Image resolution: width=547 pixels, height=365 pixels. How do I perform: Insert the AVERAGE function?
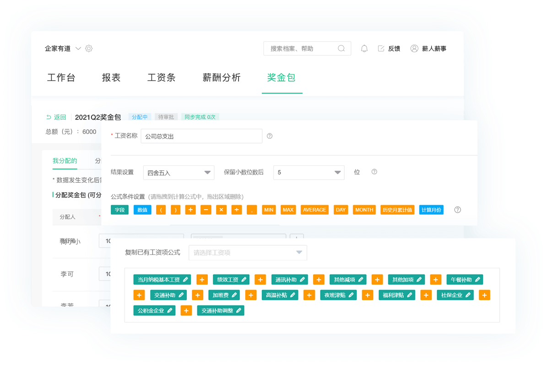coord(314,210)
